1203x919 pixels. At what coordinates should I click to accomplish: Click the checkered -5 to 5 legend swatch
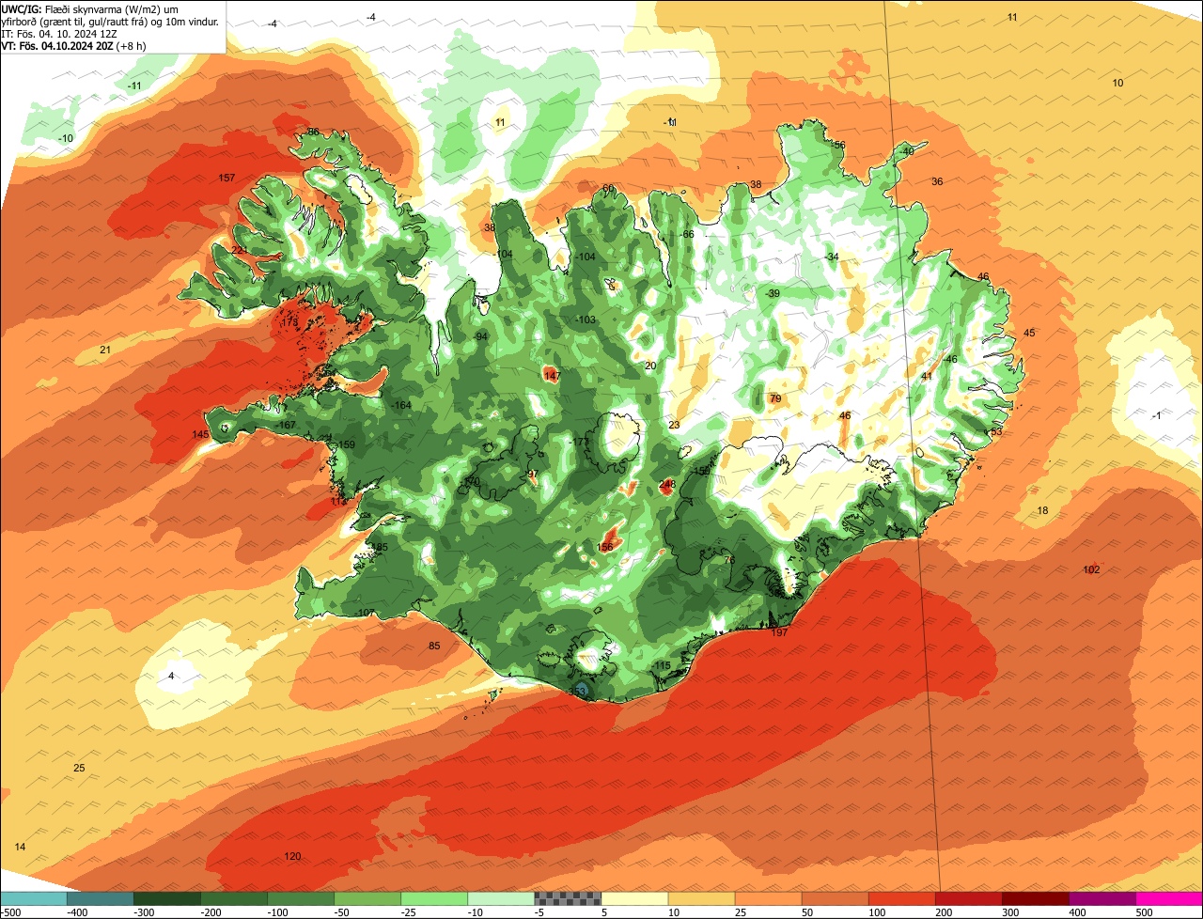568,898
